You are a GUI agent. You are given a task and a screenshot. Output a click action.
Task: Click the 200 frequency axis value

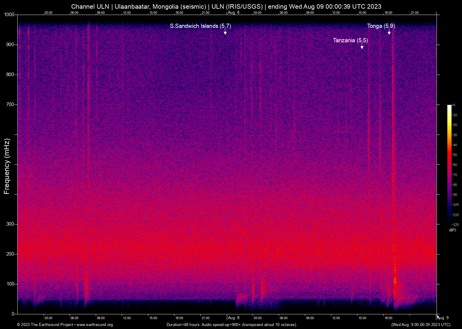click(x=10, y=254)
